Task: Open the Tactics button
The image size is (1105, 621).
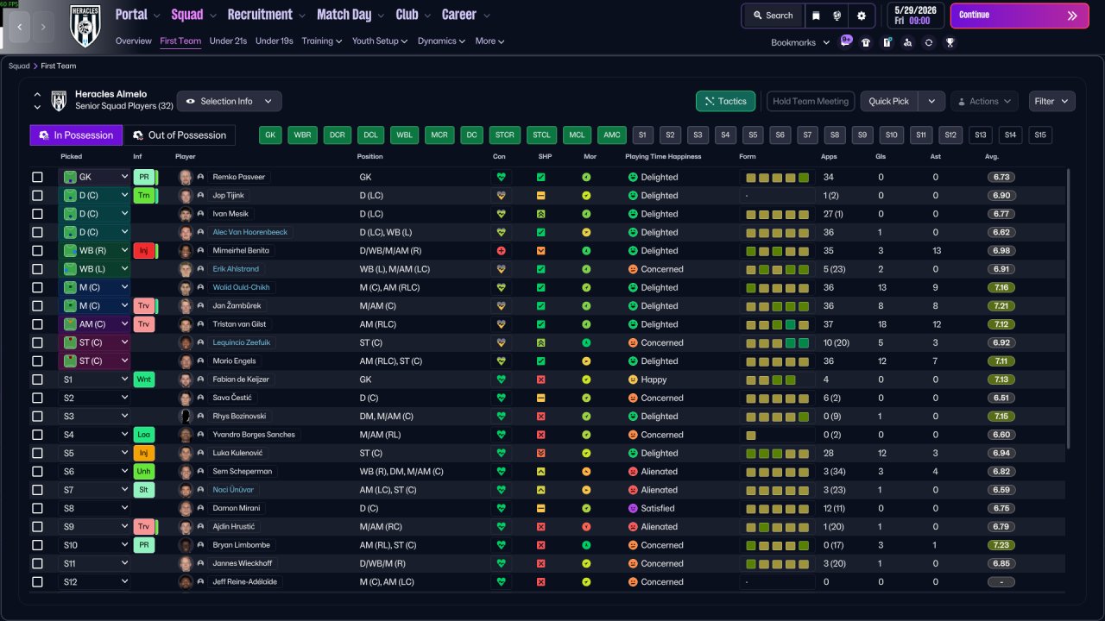Action: (726, 101)
